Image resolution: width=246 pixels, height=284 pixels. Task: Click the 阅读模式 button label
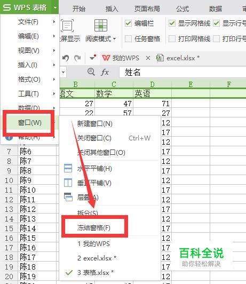click(x=98, y=39)
